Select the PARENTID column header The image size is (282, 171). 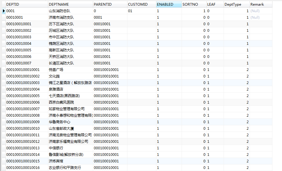110,4
